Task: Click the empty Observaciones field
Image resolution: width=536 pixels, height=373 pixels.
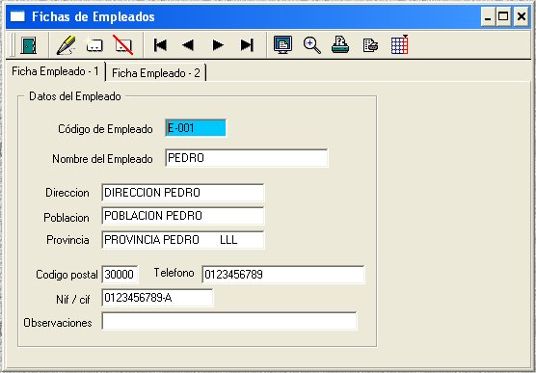Action: [x=229, y=321]
